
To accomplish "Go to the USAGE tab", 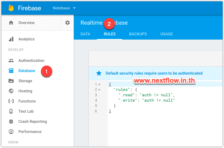I will coord(166,34).
